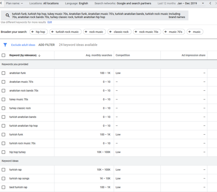The width and height of the screenshot is (217, 192).
Task: Click the sort arrow beside Keyword column
Action: click(39, 55)
